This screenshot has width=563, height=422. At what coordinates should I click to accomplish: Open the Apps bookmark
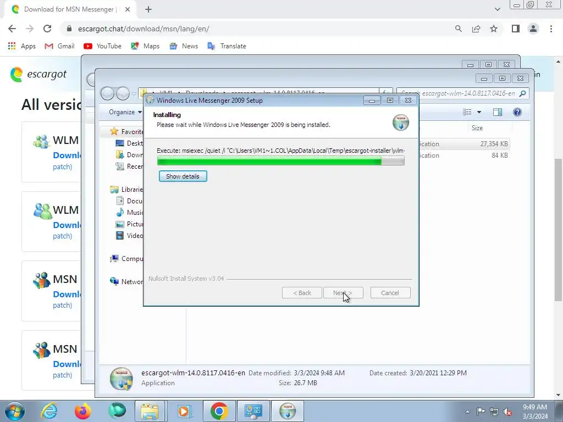click(21, 46)
